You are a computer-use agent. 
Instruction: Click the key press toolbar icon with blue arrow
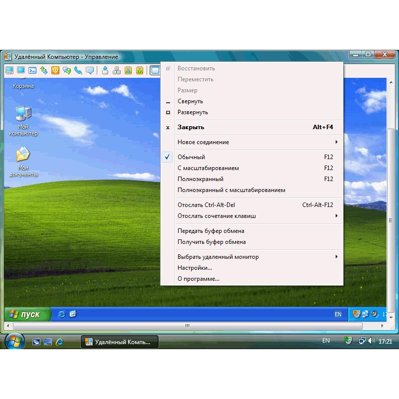[x=105, y=70]
